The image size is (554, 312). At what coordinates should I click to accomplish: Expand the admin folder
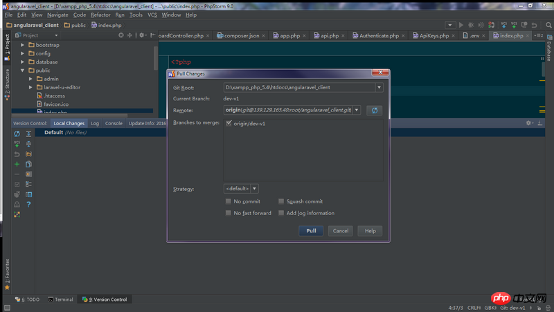30,79
